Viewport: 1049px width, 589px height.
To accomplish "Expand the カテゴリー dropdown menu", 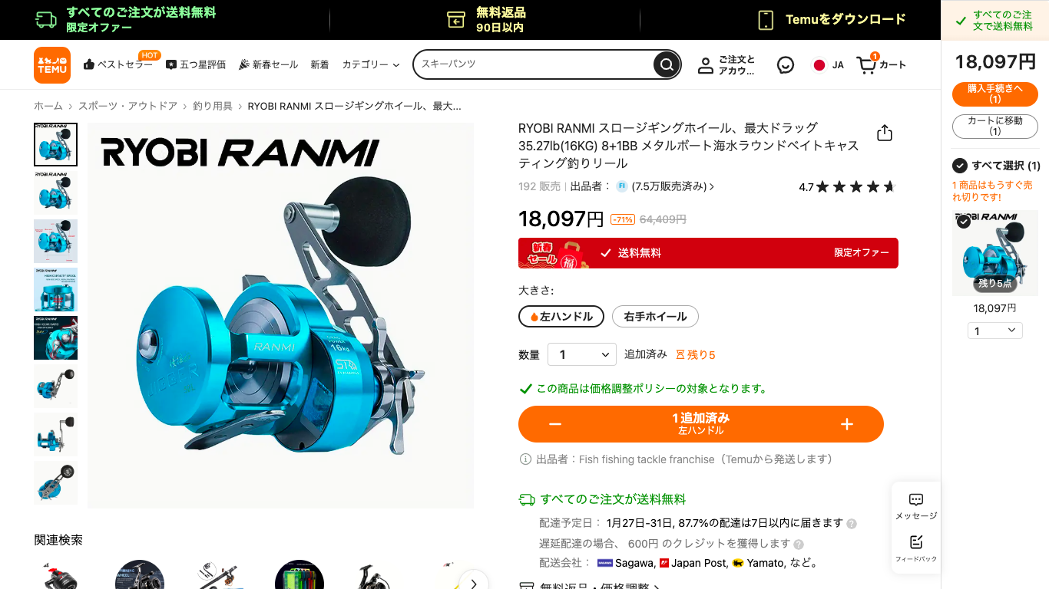I will click(x=371, y=65).
